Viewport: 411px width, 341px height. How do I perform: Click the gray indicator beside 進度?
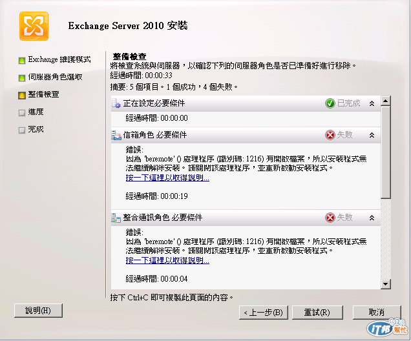point(22,113)
